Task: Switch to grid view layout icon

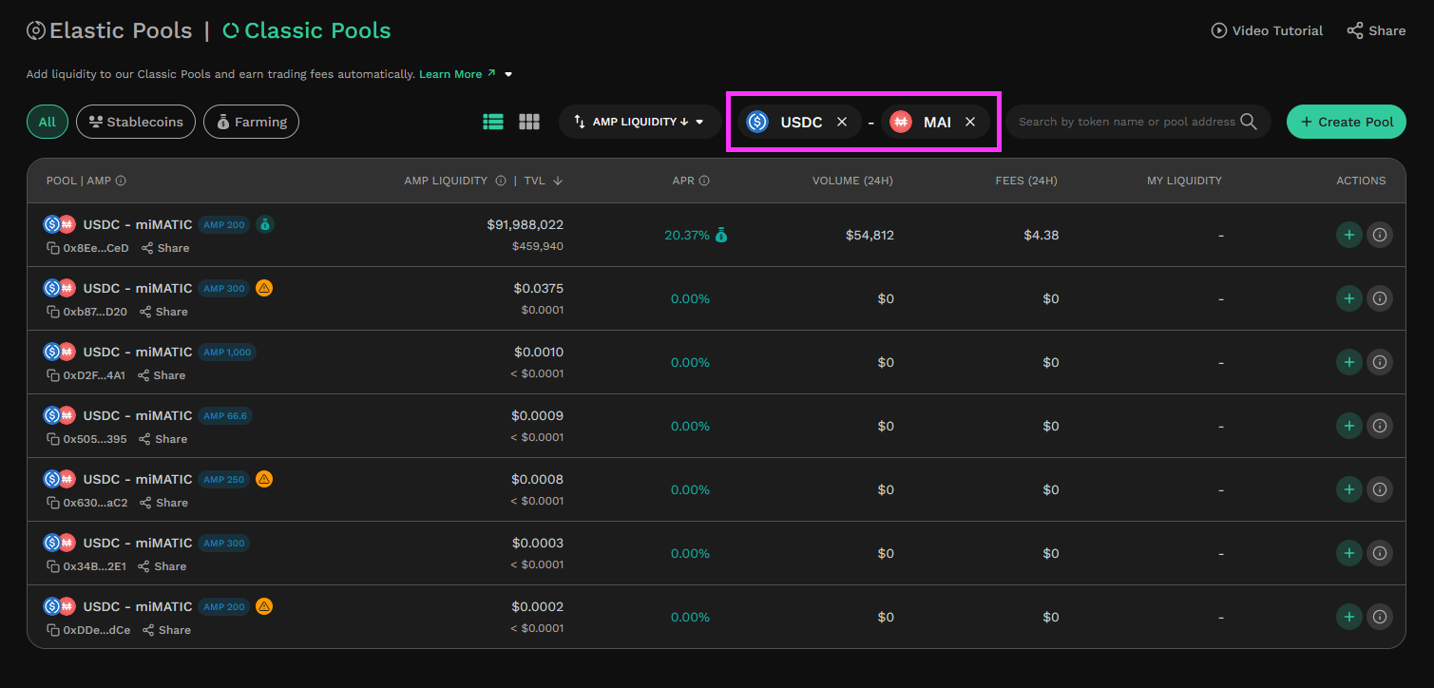Action: pos(529,122)
